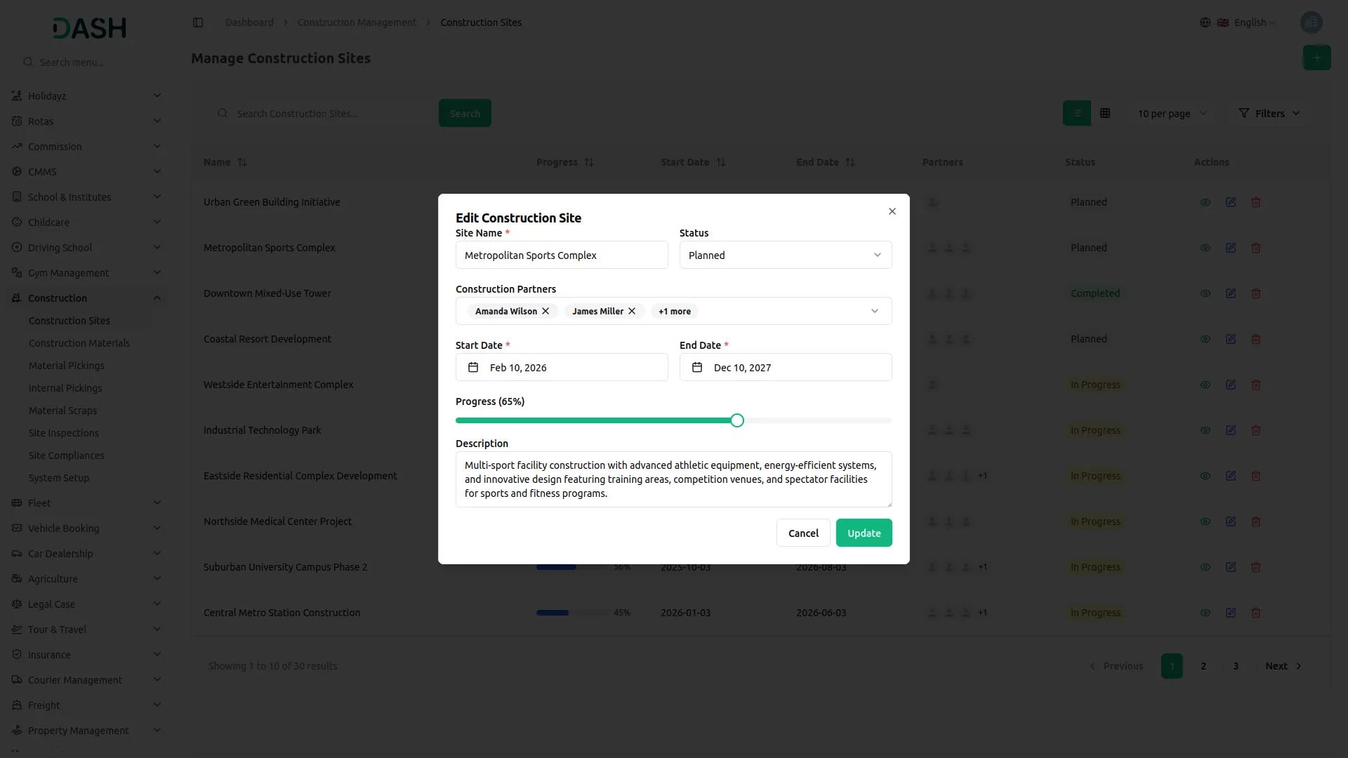Close the Edit Construction Site dialog
Viewport: 1348px width, 758px height.
click(x=892, y=211)
